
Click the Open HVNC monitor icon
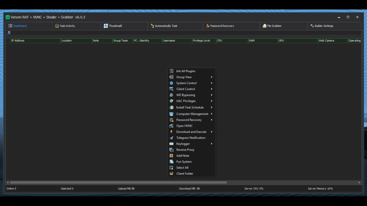[171, 126]
